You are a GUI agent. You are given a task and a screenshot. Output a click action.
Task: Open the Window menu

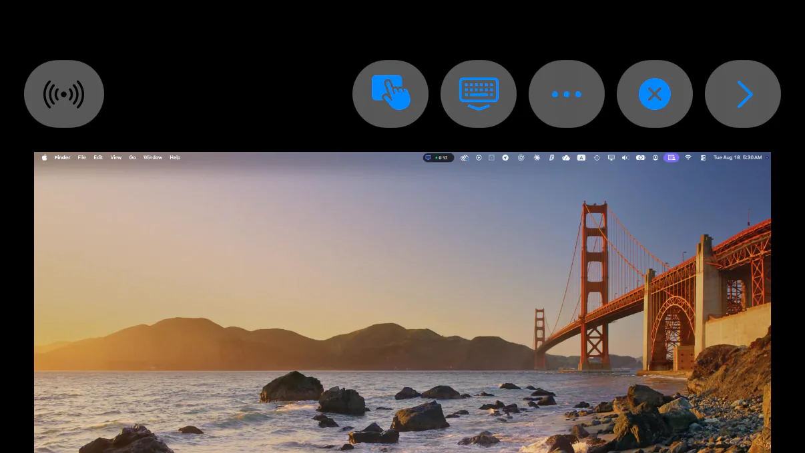click(153, 158)
